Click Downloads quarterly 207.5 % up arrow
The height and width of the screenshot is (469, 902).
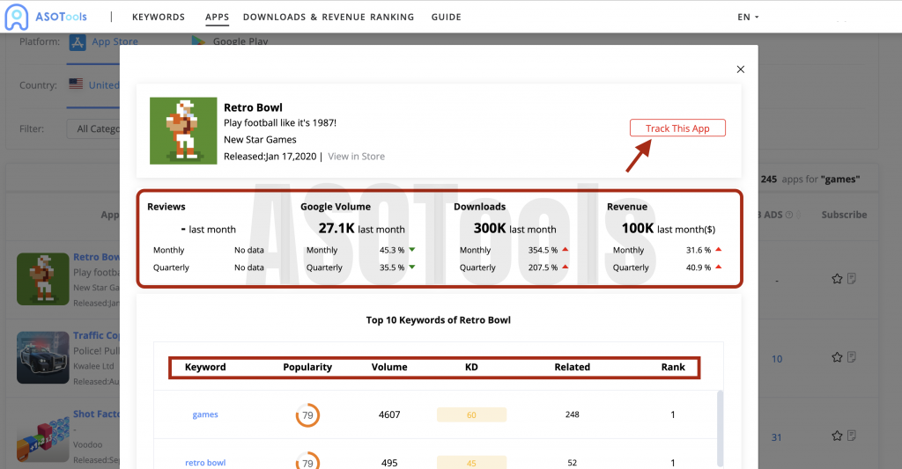[566, 267]
